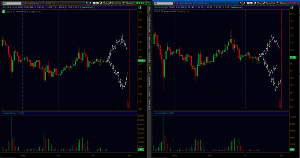Viewport: 300px width, 158px height.
Task: Click the wrench settings icon on silver chart
Action: click(244, 3)
